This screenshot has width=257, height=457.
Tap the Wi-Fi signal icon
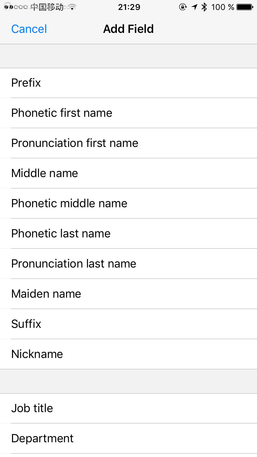72,7
